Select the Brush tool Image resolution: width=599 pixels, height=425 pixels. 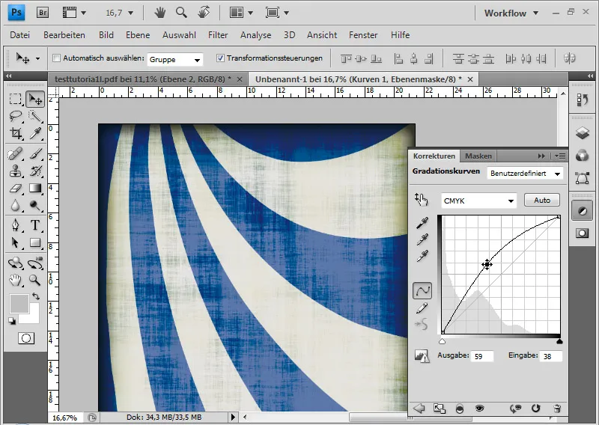[x=35, y=154]
